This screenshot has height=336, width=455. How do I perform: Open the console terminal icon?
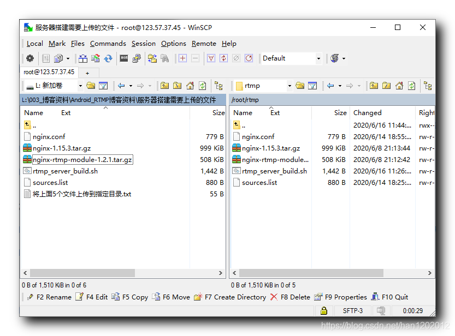pyautogui.click(x=124, y=58)
